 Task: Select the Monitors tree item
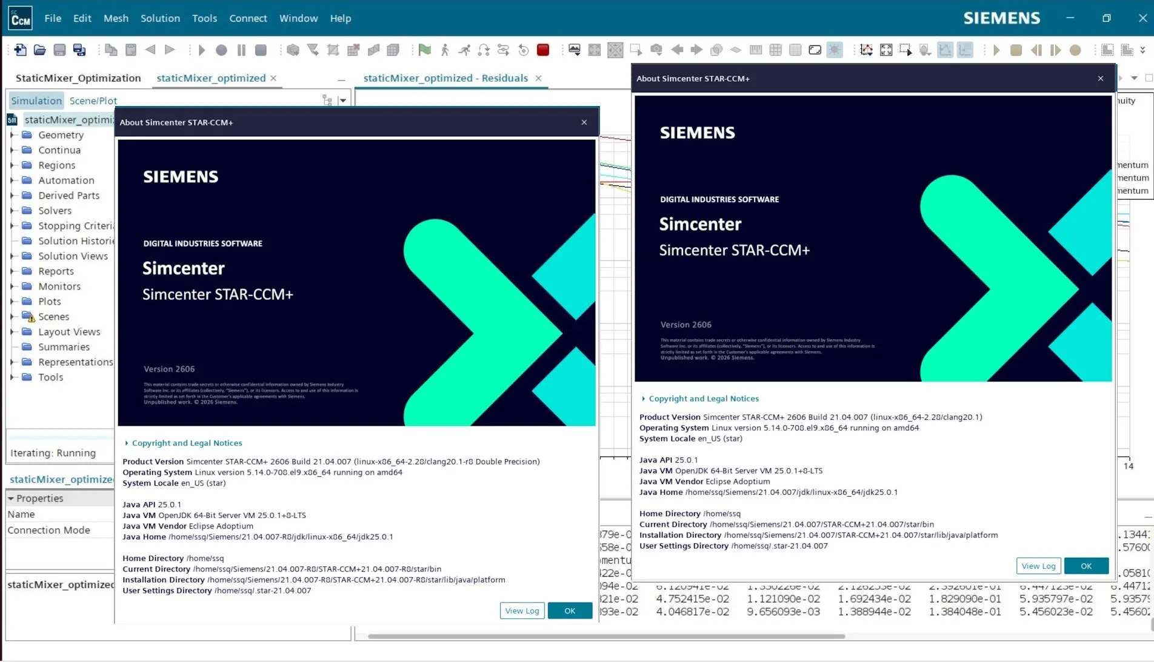[x=59, y=286]
